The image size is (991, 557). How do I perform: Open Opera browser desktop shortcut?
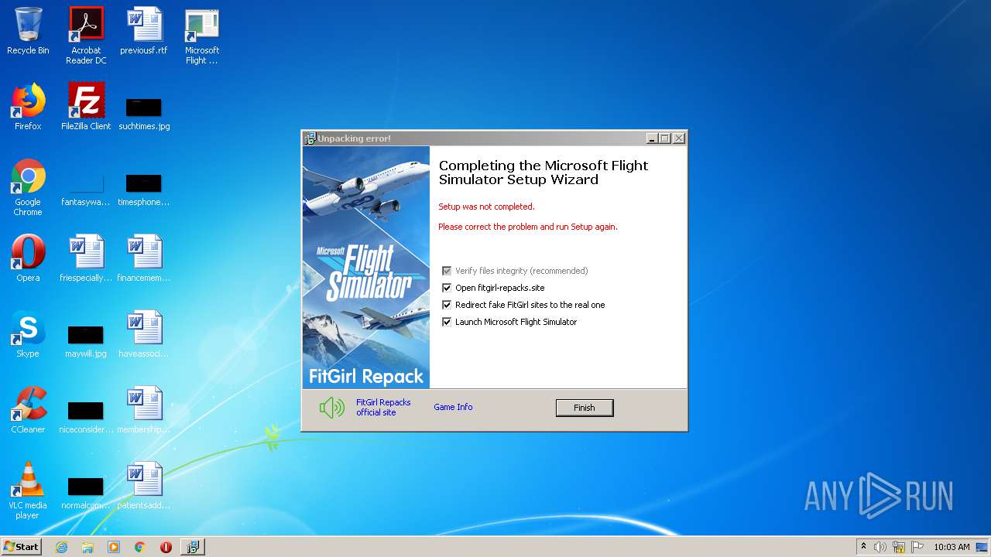(x=28, y=258)
